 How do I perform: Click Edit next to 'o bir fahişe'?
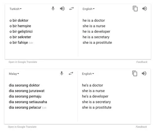[31, 43]
